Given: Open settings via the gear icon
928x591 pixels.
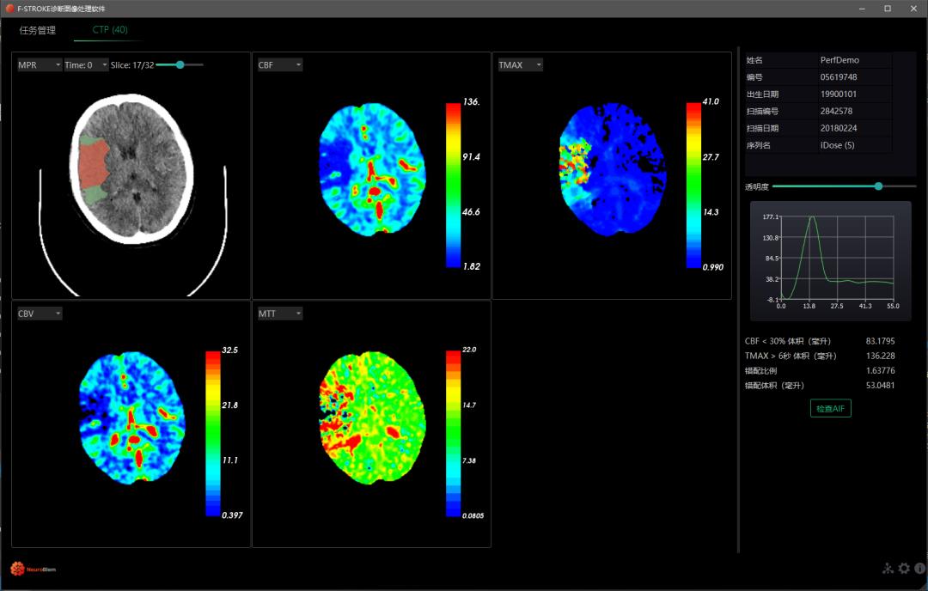Looking at the screenshot, I should pyautogui.click(x=904, y=568).
